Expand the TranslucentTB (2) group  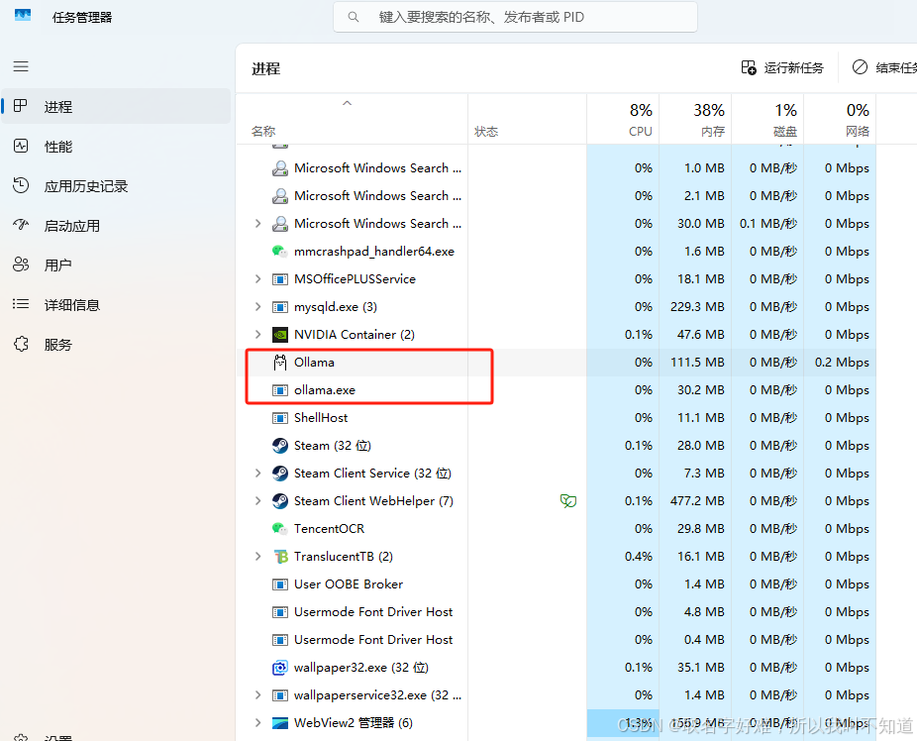pyautogui.click(x=257, y=557)
